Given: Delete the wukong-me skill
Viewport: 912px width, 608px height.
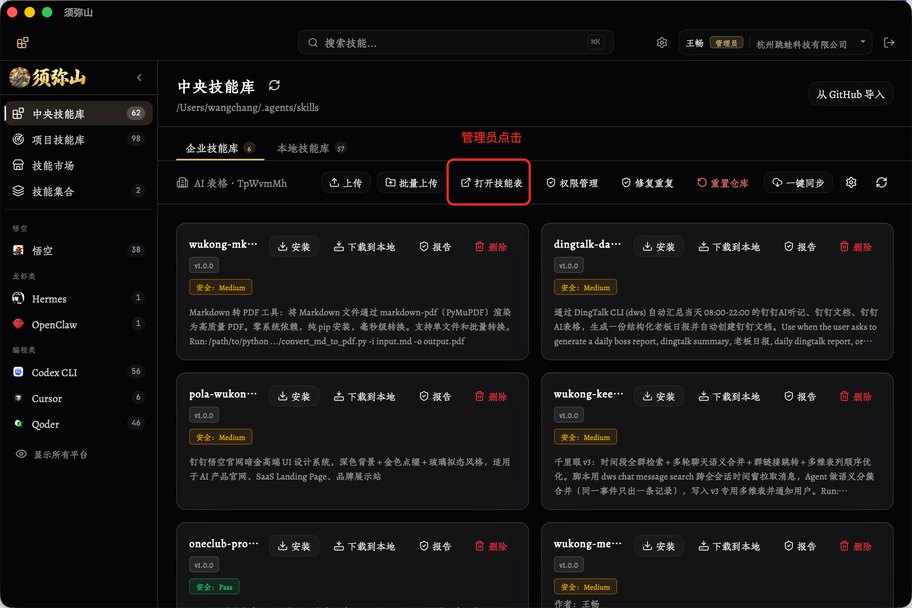Looking at the screenshot, I should [x=856, y=546].
